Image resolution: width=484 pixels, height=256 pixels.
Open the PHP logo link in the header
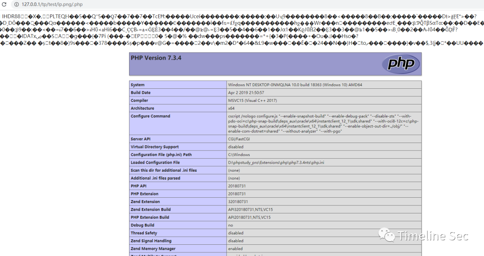[401, 64]
